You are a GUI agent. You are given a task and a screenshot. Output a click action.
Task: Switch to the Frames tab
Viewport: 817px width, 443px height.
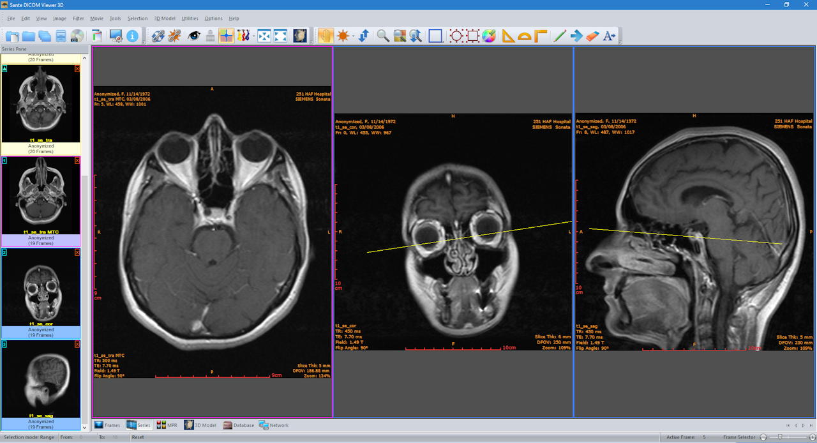[107, 425]
